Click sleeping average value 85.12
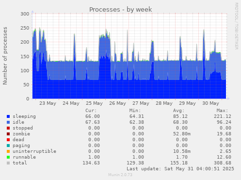The image size is (241, 180). point(180,116)
